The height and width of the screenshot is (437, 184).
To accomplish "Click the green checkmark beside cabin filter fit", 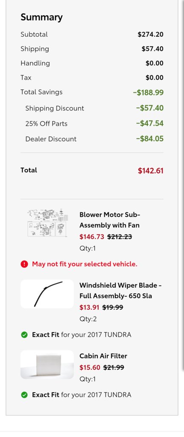I will click(x=24, y=395).
